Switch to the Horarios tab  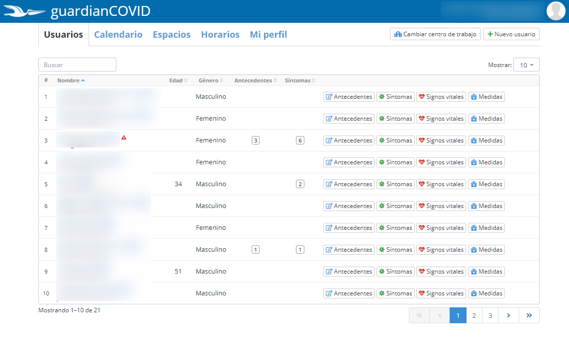point(220,34)
